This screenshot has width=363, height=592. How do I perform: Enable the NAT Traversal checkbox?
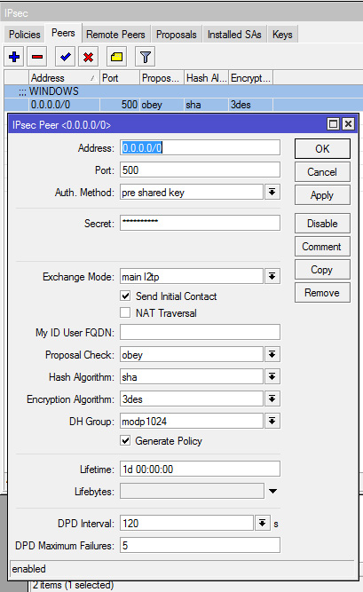[x=125, y=312]
